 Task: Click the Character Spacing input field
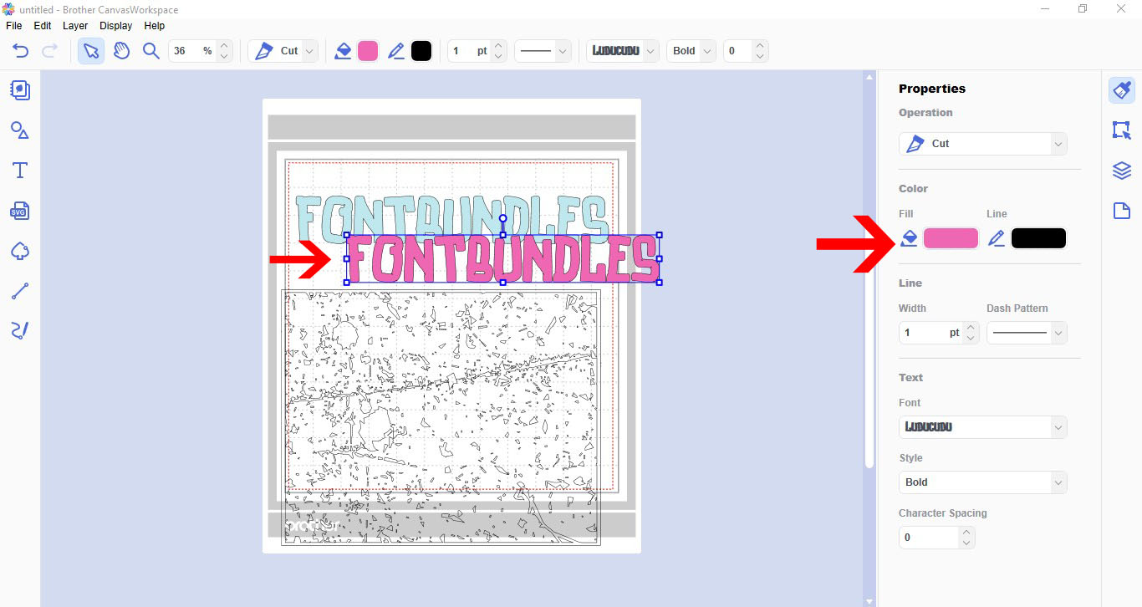coord(928,537)
